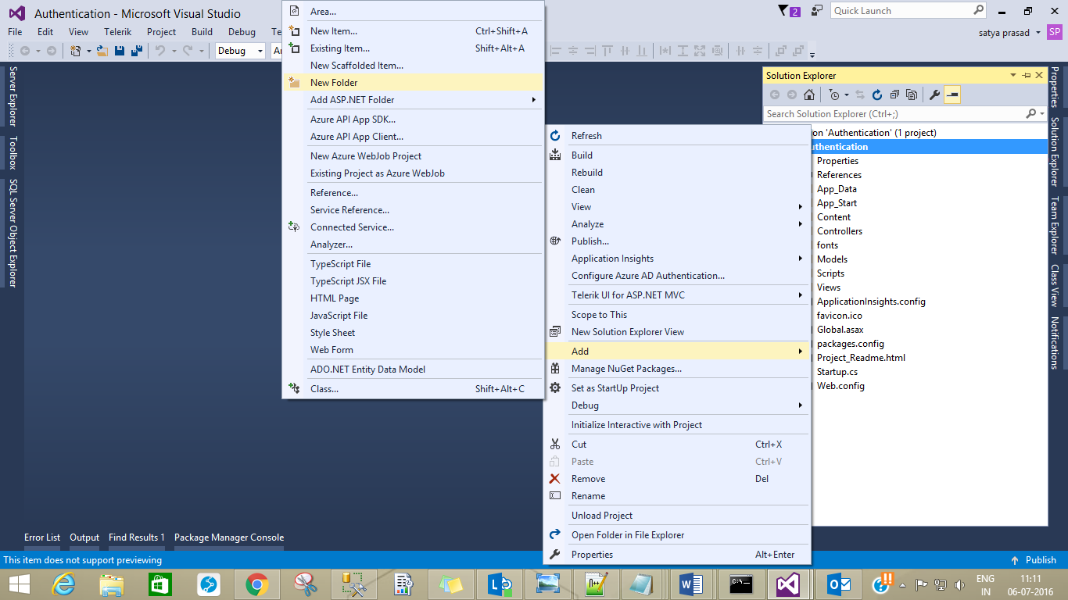Click the Collapse All icon in Solution Explorer
The width and height of the screenshot is (1068, 600).
click(x=894, y=95)
